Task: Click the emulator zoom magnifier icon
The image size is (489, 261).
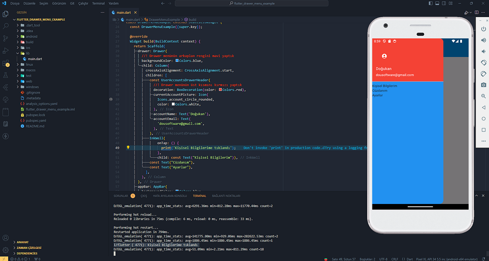Action: point(484,96)
